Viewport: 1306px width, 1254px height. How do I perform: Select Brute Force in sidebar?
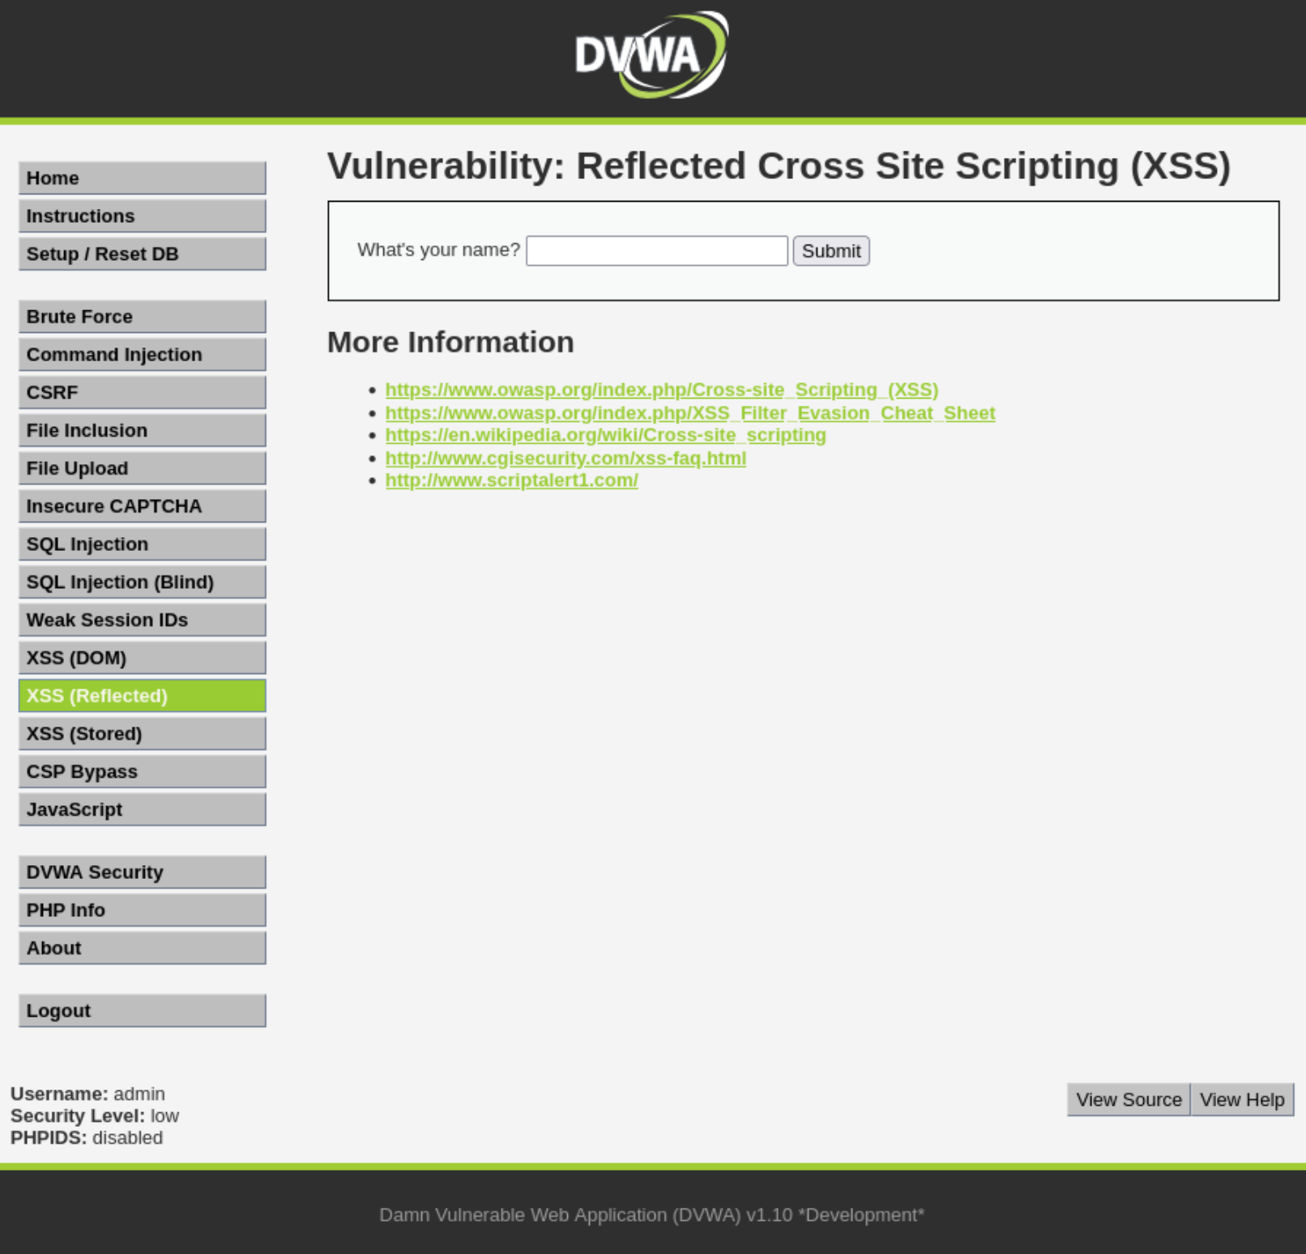click(143, 317)
